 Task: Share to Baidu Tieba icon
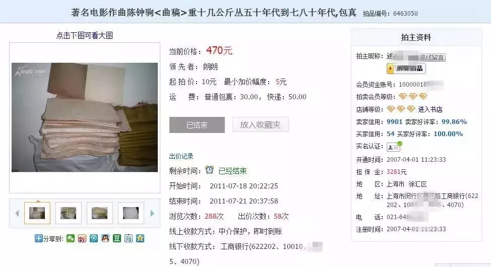click(129, 238)
